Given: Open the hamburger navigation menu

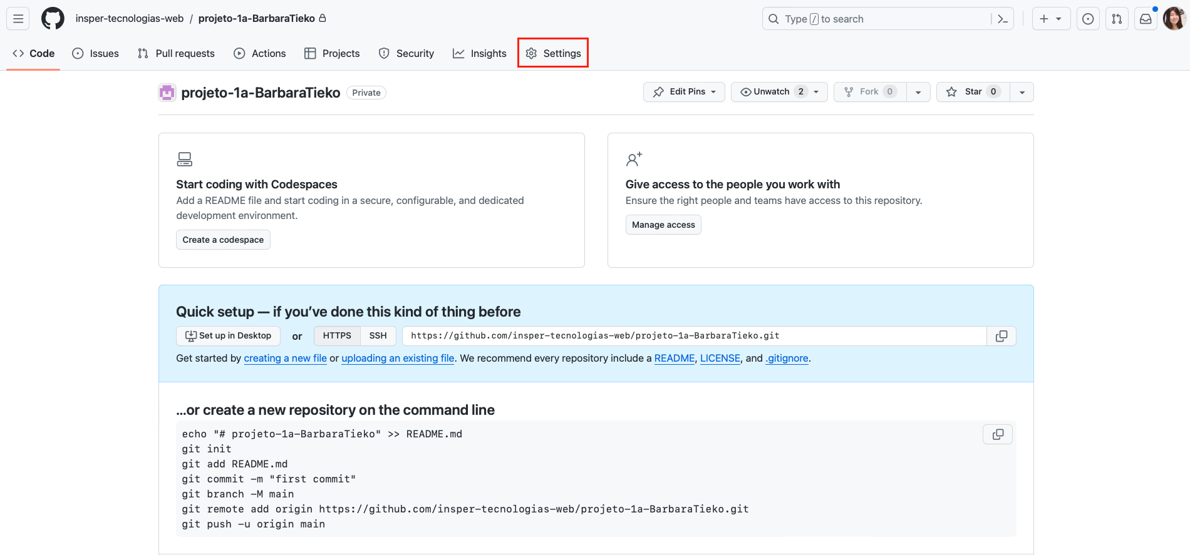Looking at the screenshot, I should 18,19.
